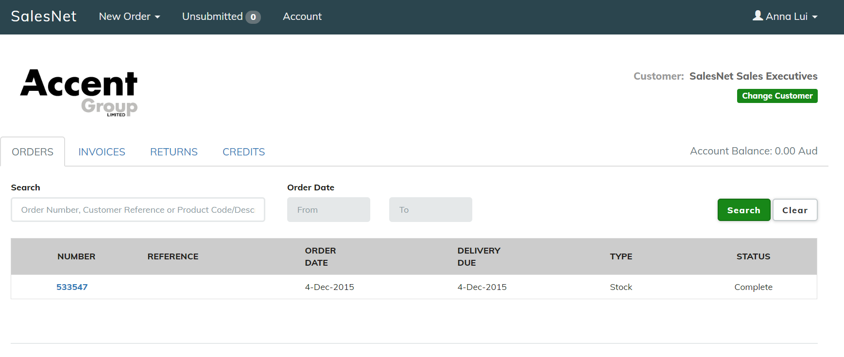Focus the order search text field

tap(138, 210)
